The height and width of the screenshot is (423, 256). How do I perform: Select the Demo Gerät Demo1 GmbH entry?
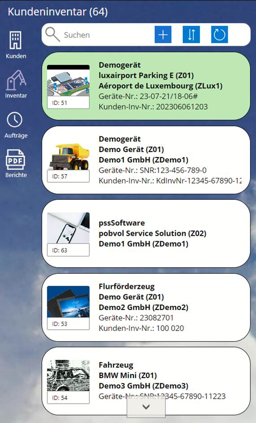pos(146,160)
